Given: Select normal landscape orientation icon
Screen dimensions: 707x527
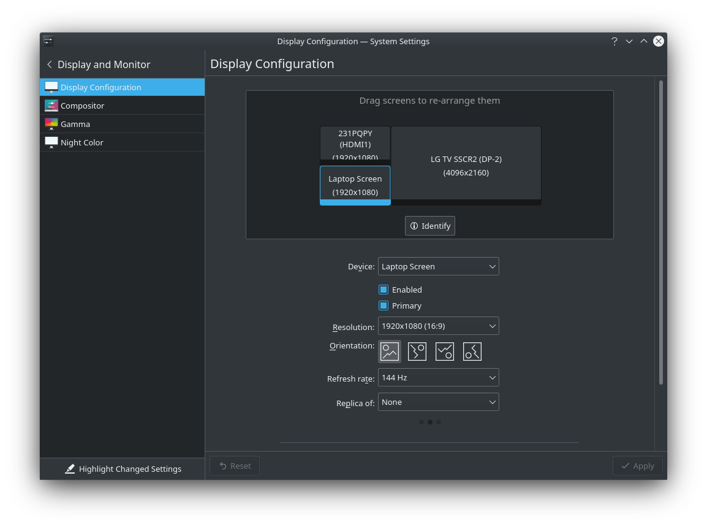Looking at the screenshot, I should (390, 352).
